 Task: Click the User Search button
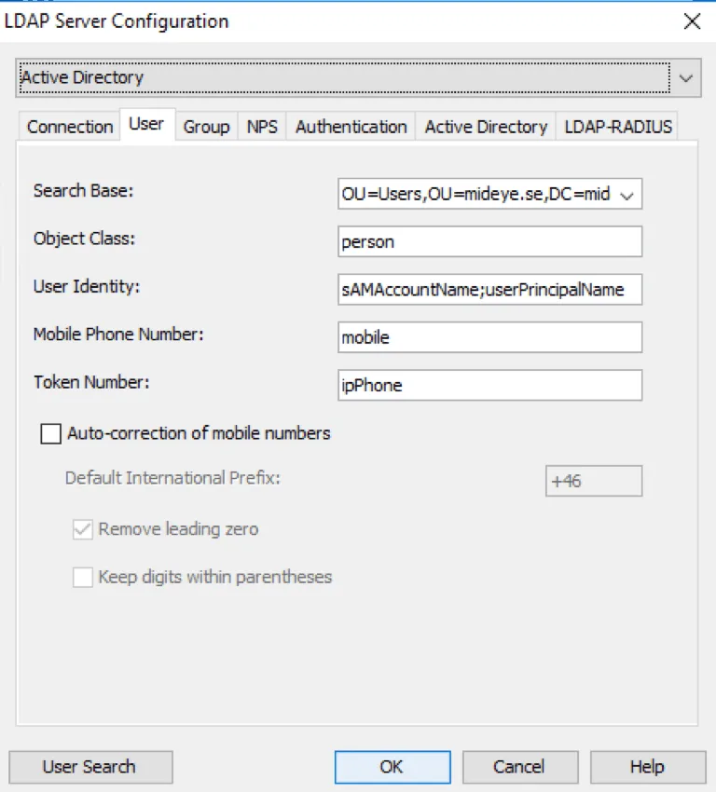coord(90,767)
